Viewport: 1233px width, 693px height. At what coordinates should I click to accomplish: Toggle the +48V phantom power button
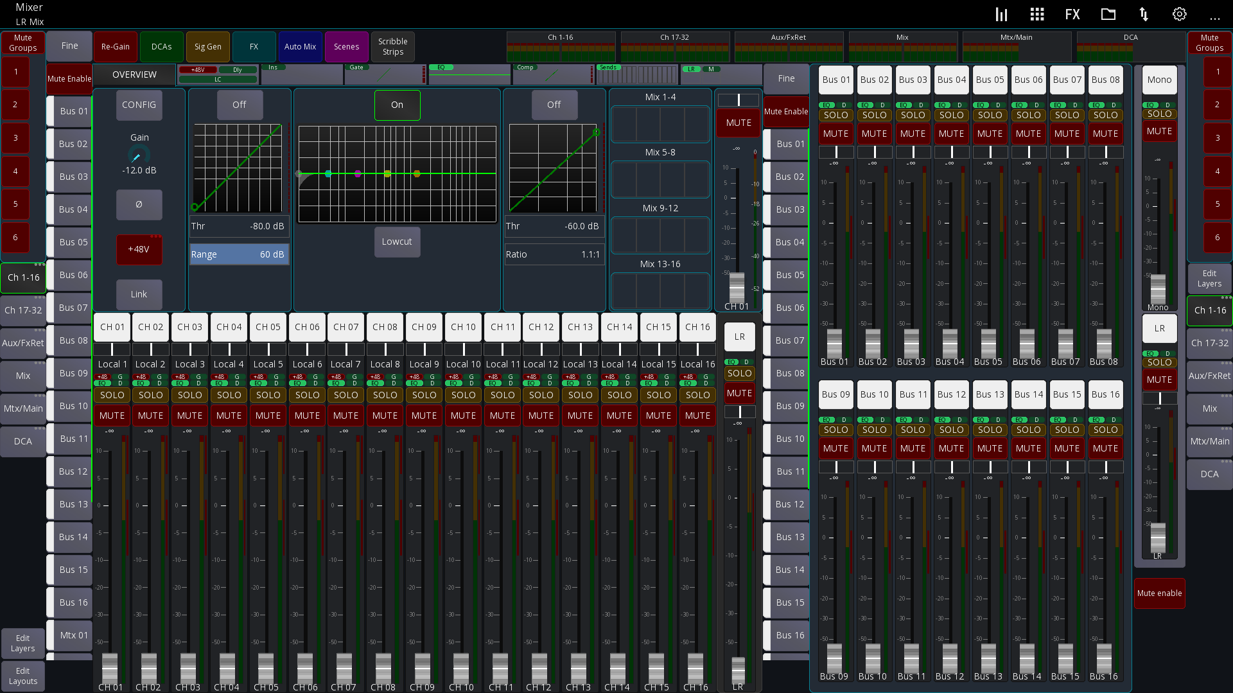pos(139,250)
